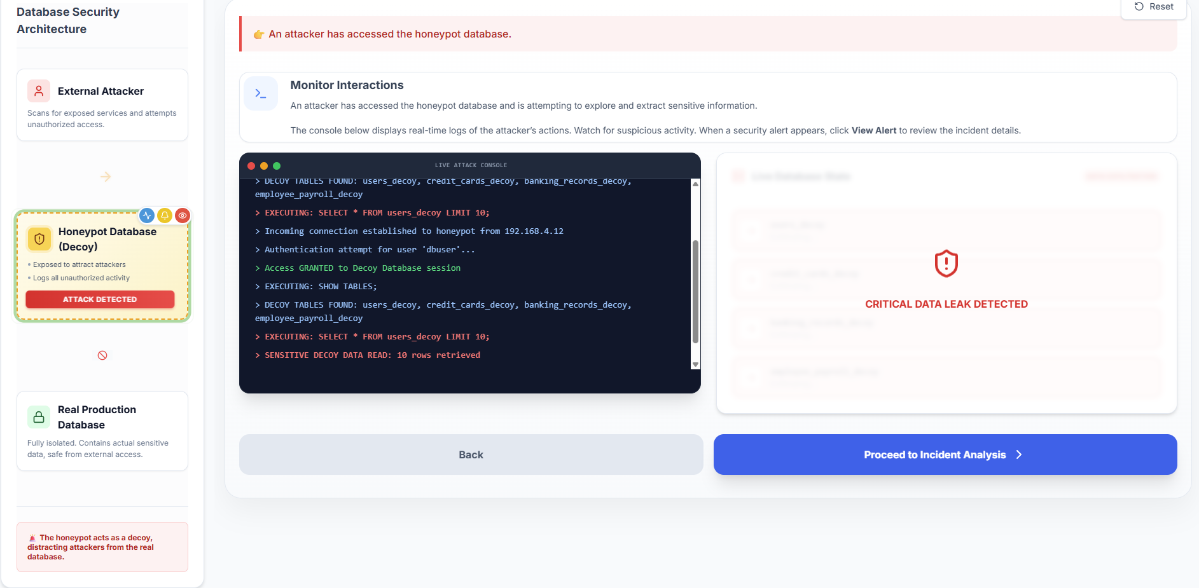The image size is (1199, 588).
Task: Click the blue activity pulse badge
Action: 147,215
